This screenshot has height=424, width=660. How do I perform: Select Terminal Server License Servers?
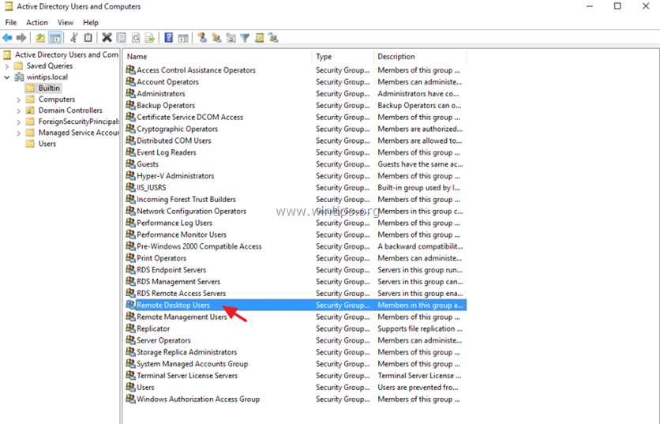(296, 376)
